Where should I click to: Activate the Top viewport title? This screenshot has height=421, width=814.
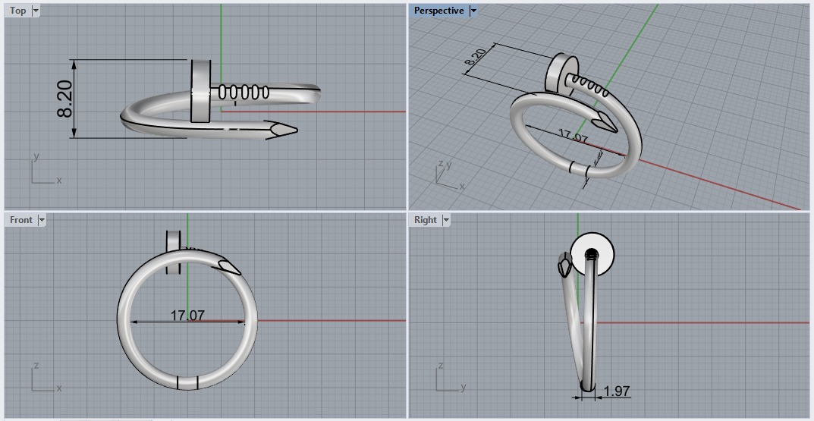17,11
